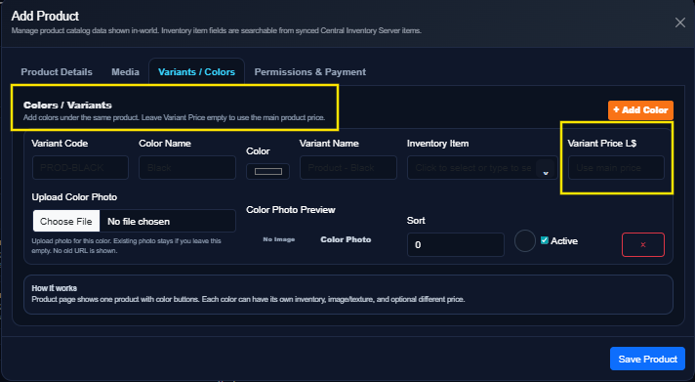Focus the Variant Code input field
This screenshot has width=695, height=382.
point(80,168)
